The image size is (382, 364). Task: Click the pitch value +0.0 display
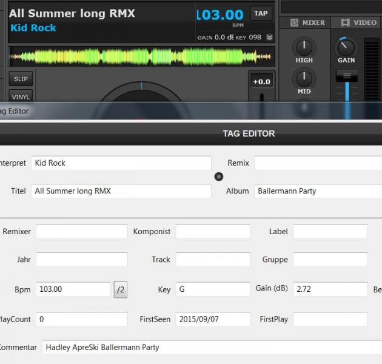pyautogui.click(x=261, y=82)
